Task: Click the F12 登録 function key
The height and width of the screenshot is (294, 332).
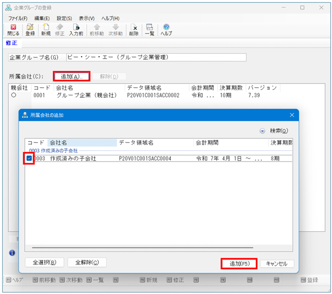Action: (309, 280)
